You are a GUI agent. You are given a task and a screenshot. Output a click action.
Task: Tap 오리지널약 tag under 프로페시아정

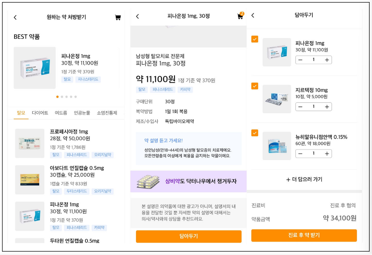coord(102,155)
